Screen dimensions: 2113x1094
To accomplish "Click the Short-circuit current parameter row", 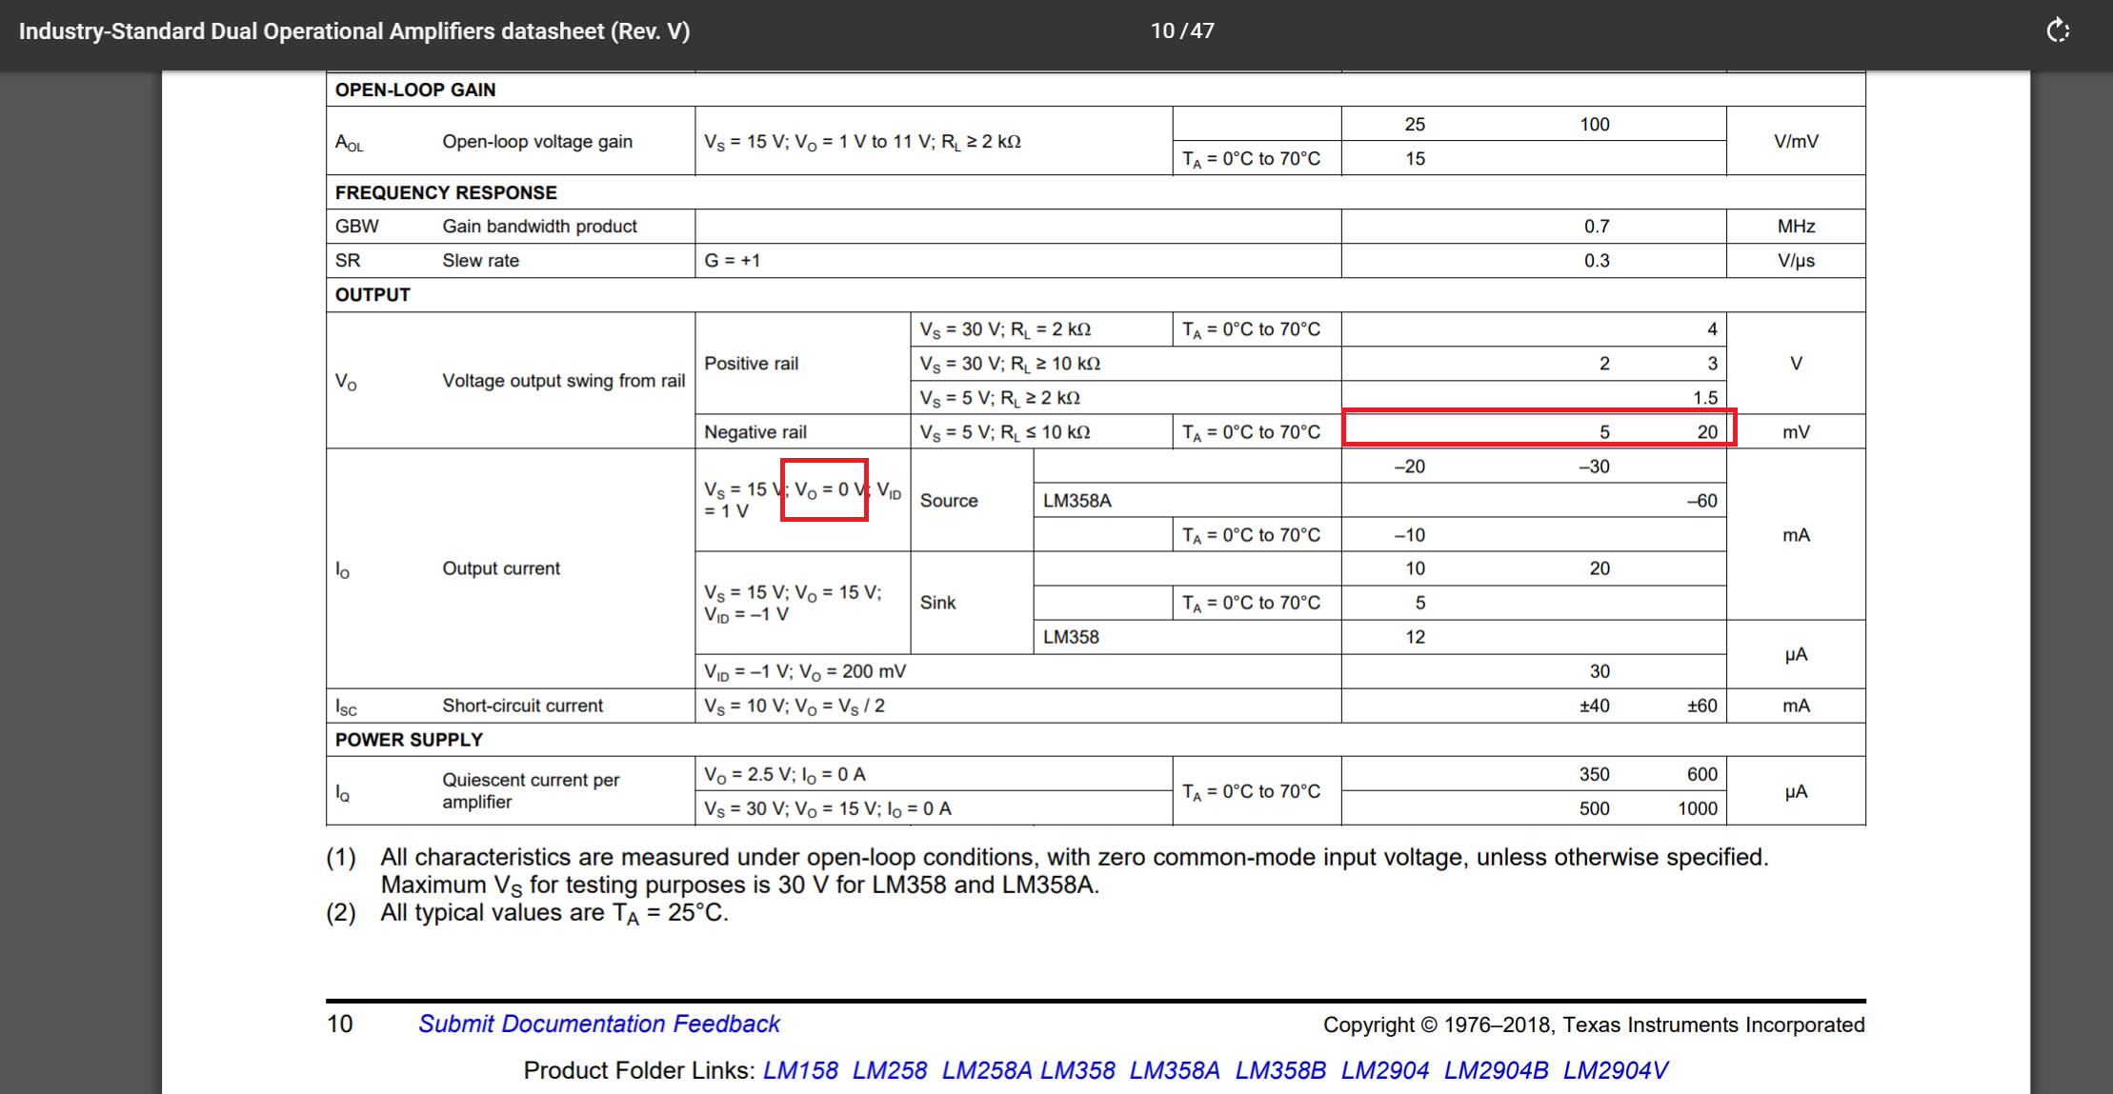I will 522,706.
